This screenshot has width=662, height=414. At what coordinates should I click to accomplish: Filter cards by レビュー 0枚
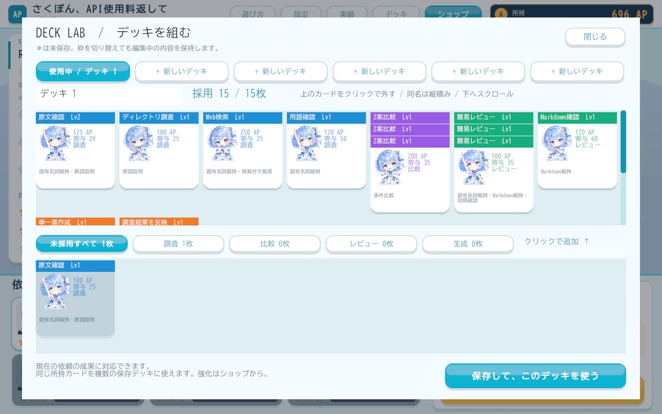tap(371, 244)
